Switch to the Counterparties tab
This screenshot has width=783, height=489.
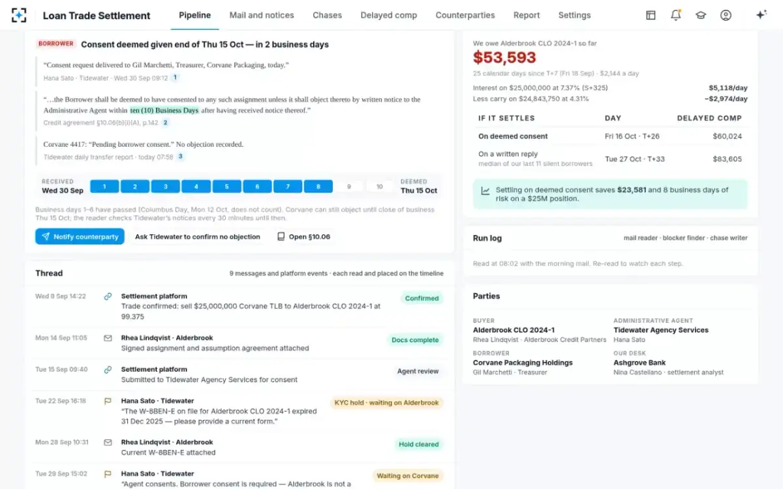(465, 15)
